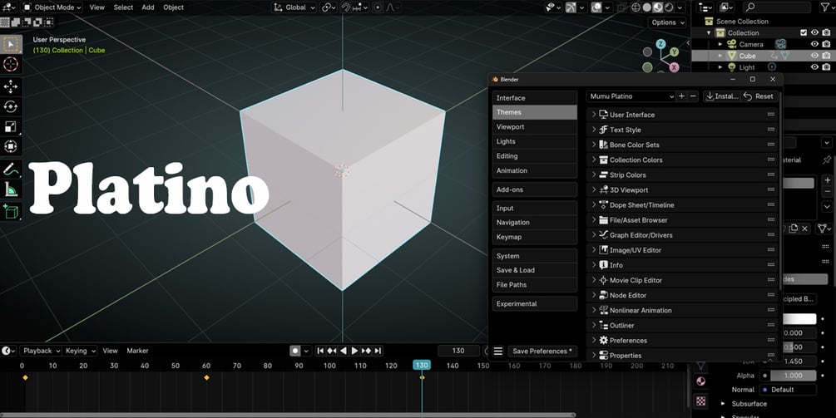836x418 pixels.
Task: Disable Camera in renders
Action: 826,44
